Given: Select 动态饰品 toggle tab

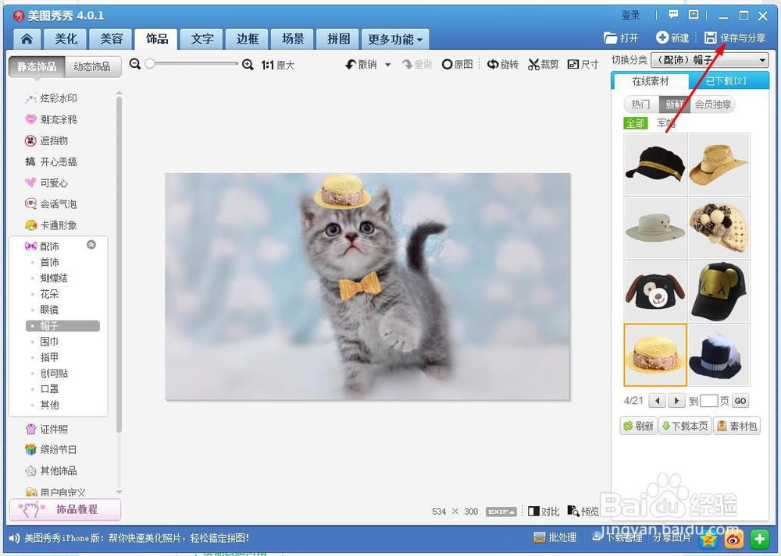Looking at the screenshot, I should point(92,66).
